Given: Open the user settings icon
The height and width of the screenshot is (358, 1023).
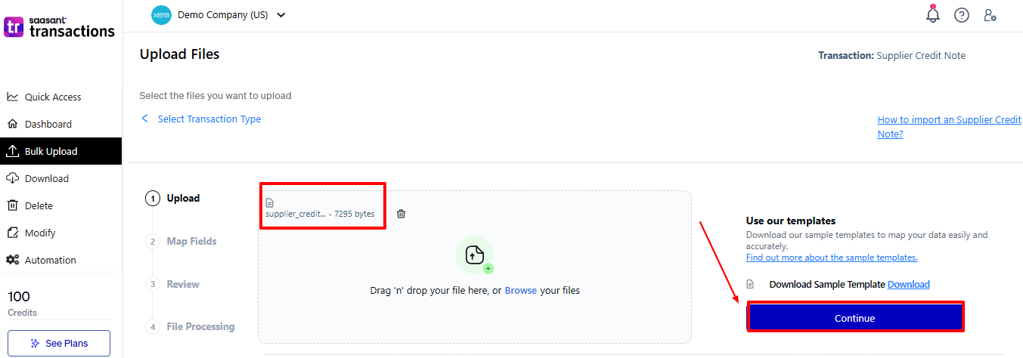Looking at the screenshot, I should coord(990,15).
